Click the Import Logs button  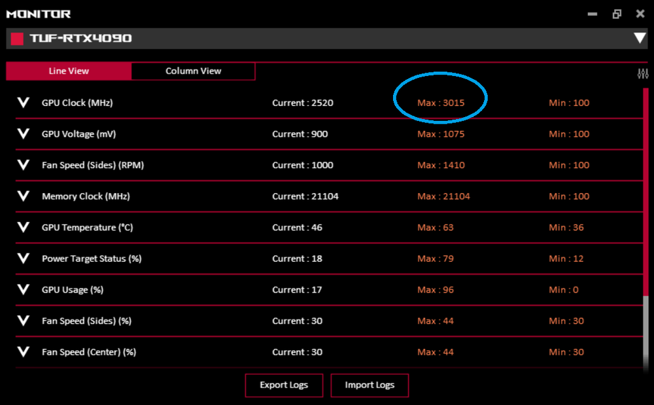click(x=370, y=385)
